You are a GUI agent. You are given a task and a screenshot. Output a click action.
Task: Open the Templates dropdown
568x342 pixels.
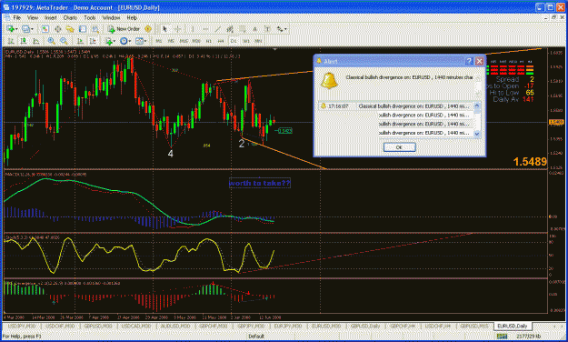click(x=141, y=41)
